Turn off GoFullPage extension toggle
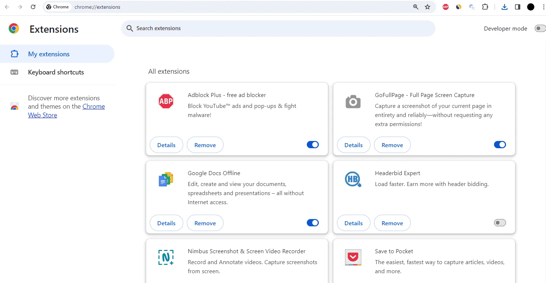Screen dimensions: 546x283 click(x=500, y=145)
